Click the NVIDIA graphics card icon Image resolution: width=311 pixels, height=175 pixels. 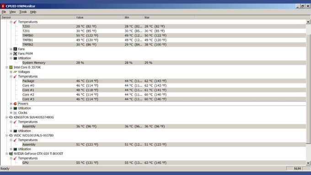point(11,154)
